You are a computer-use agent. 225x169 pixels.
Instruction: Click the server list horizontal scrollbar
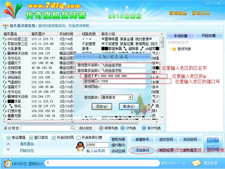tap(82, 122)
